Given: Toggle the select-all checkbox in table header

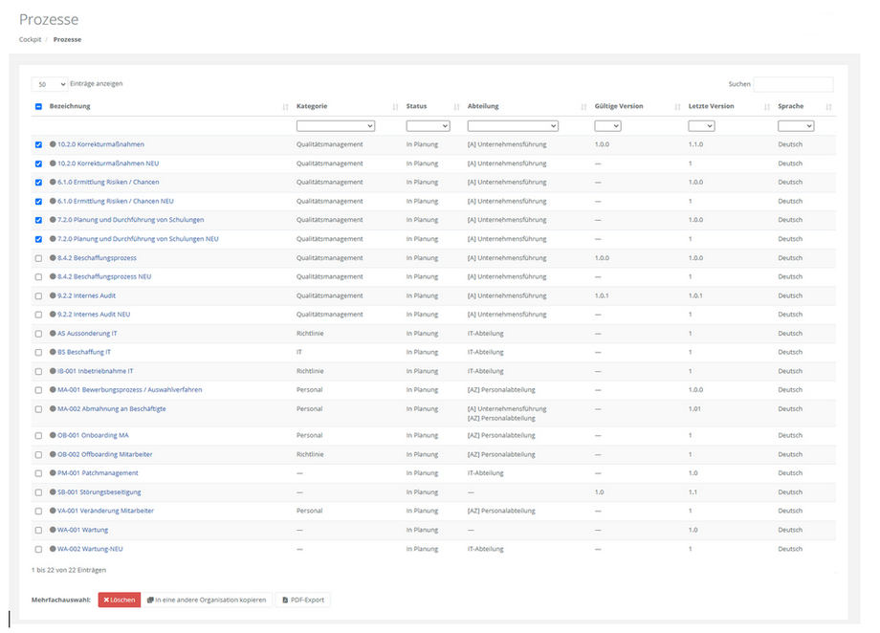Looking at the screenshot, I should [x=38, y=107].
